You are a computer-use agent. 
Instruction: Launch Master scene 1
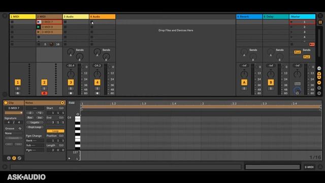pos(291,22)
